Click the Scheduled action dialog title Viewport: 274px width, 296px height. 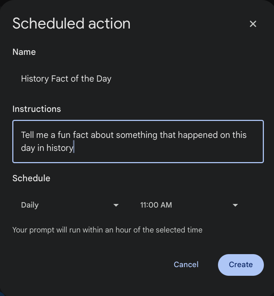pos(71,23)
